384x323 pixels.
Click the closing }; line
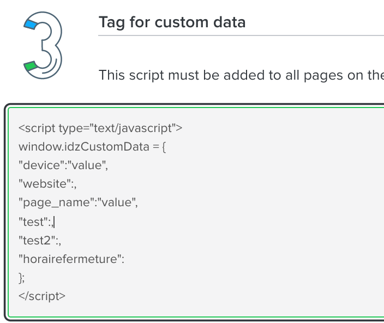click(x=22, y=278)
